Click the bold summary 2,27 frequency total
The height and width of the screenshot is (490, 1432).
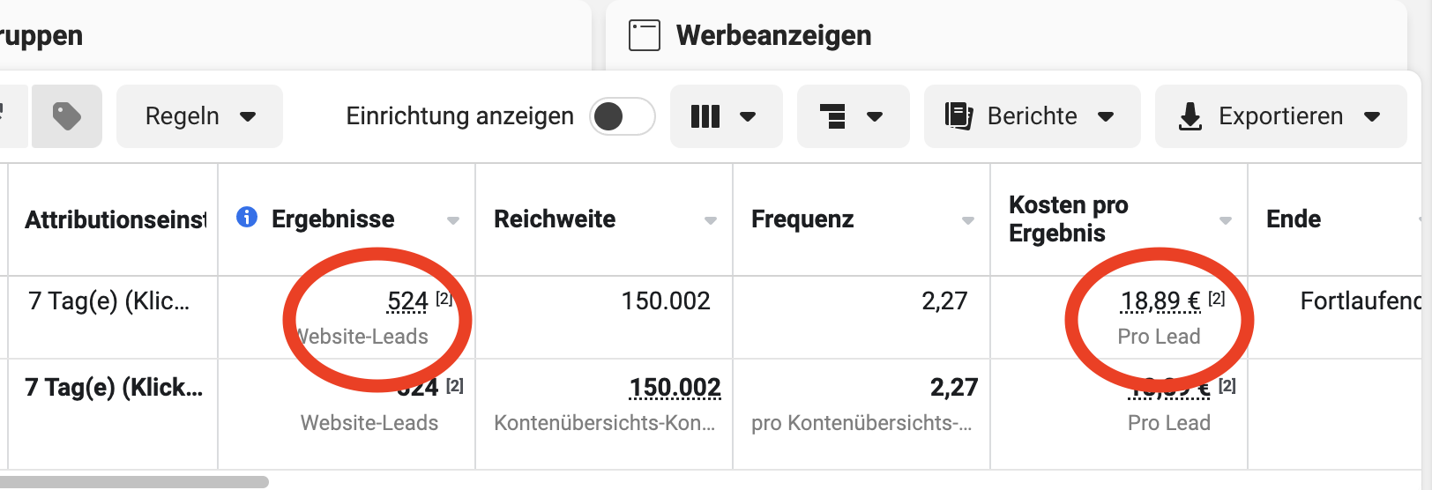[954, 388]
